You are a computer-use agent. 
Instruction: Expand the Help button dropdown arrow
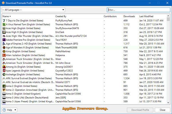click(x=15, y=110)
